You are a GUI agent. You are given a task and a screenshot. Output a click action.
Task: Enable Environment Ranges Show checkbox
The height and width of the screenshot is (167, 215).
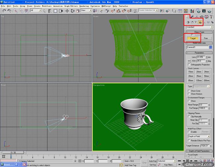point(189,101)
